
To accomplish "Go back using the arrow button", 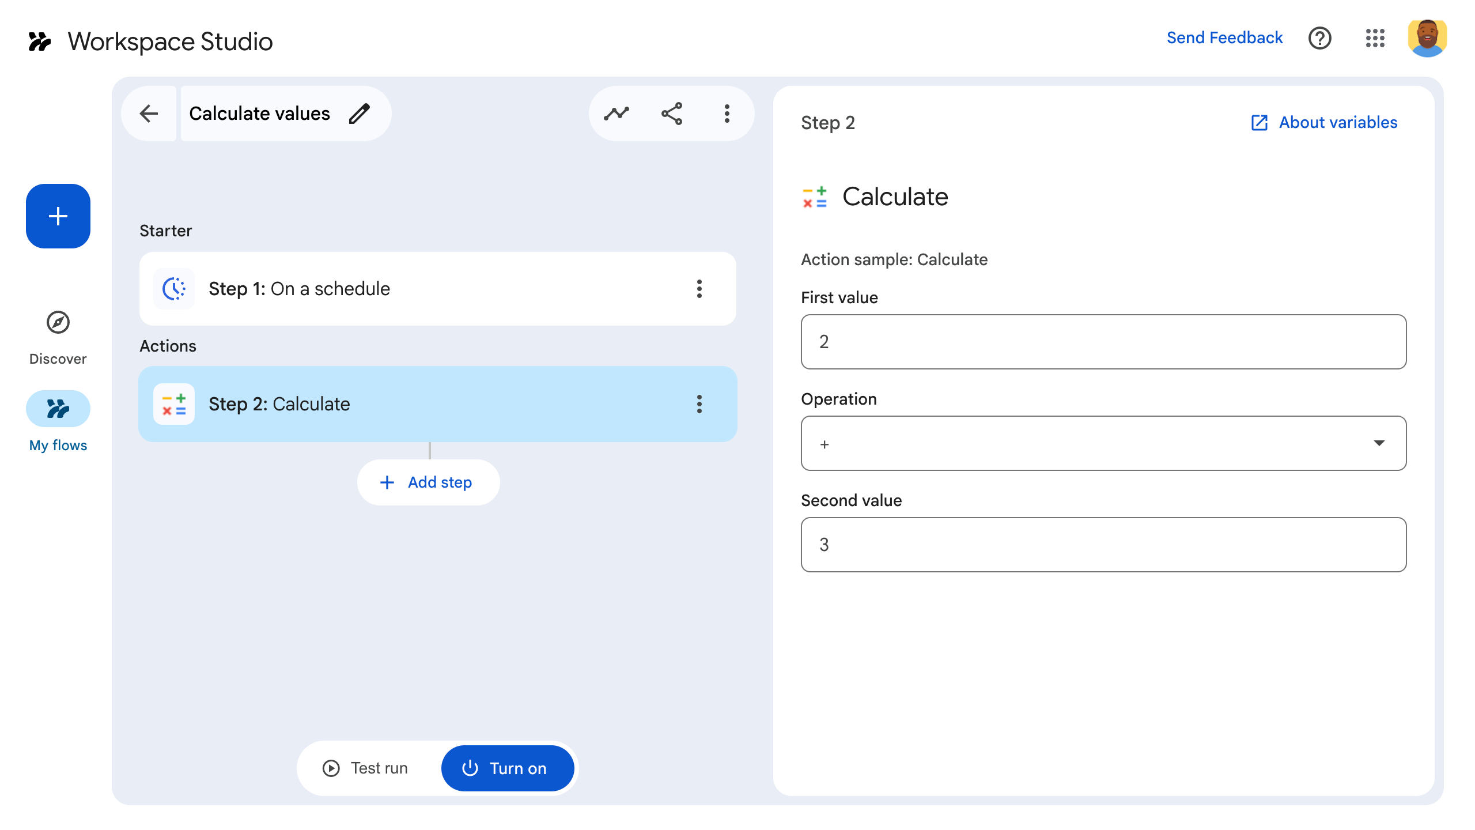I will click(x=149, y=114).
